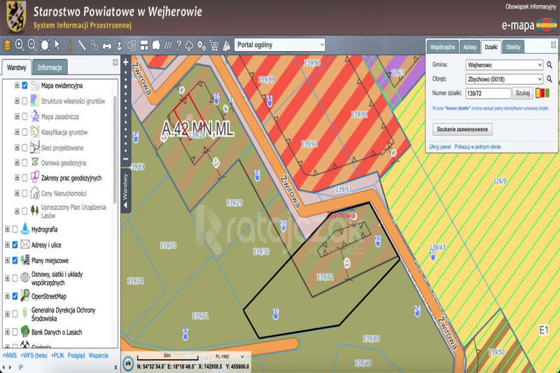Open the shopping cart icon

[x=214, y=45]
